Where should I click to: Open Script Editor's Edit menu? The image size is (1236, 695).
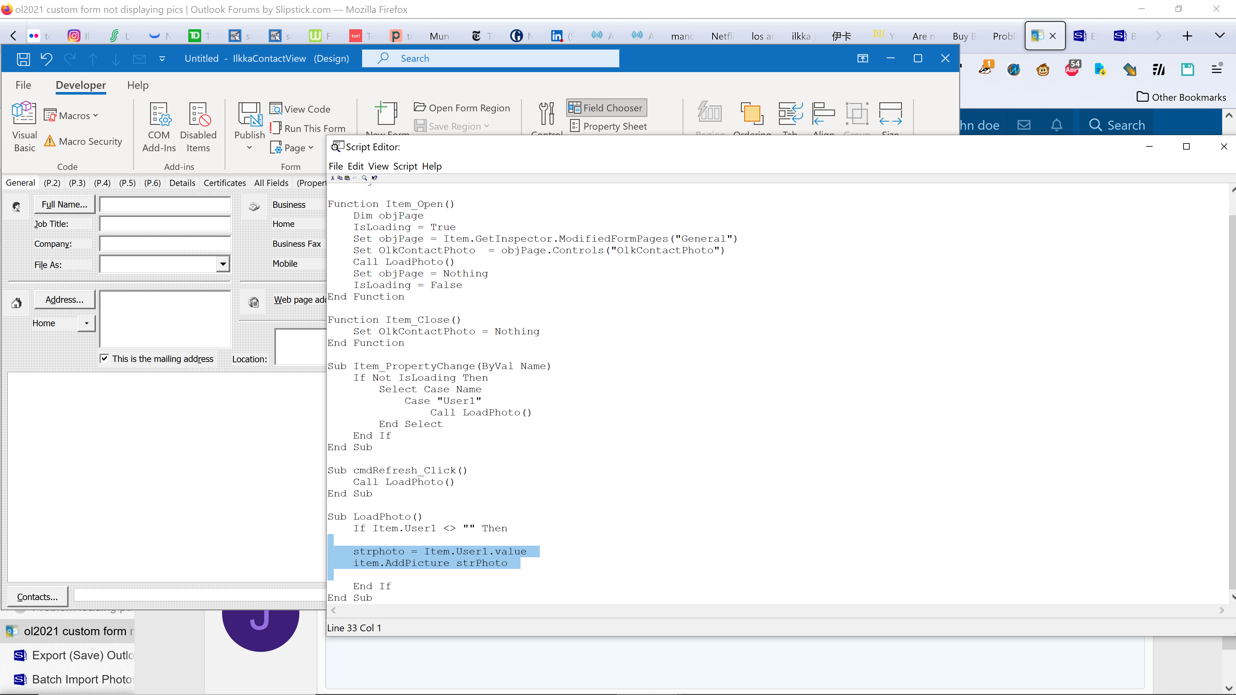(x=356, y=166)
